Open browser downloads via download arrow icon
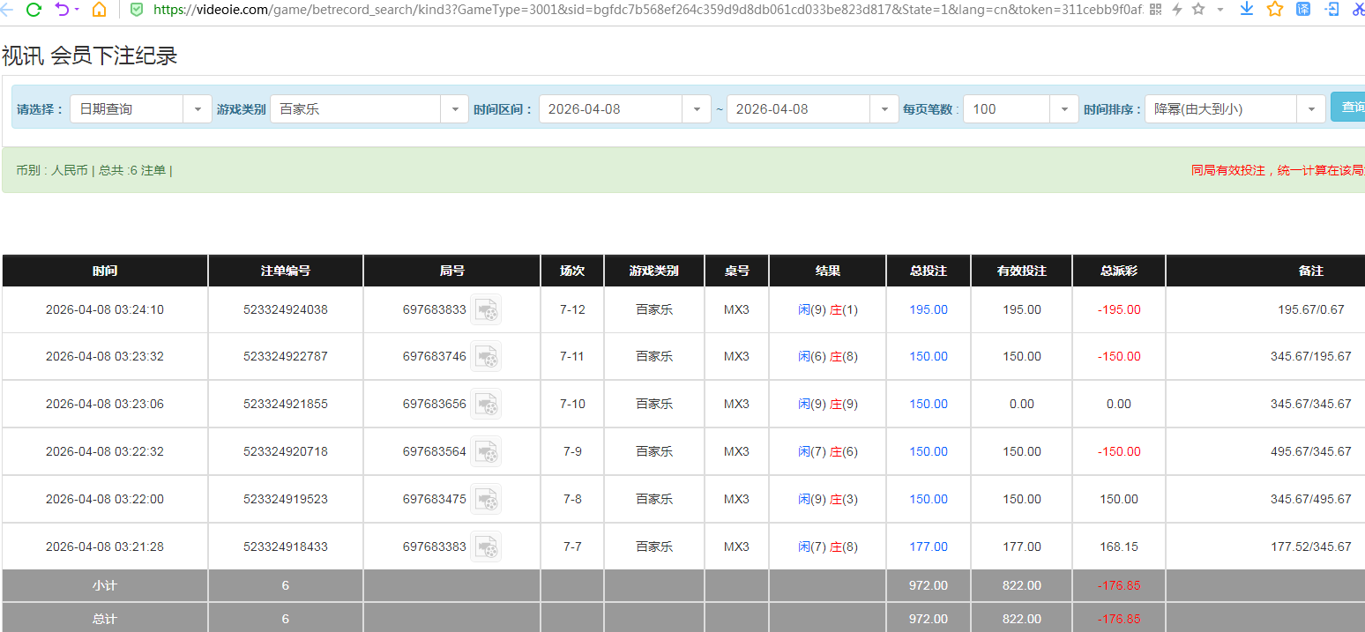This screenshot has height=632, width=1365. coord(1246,10)
